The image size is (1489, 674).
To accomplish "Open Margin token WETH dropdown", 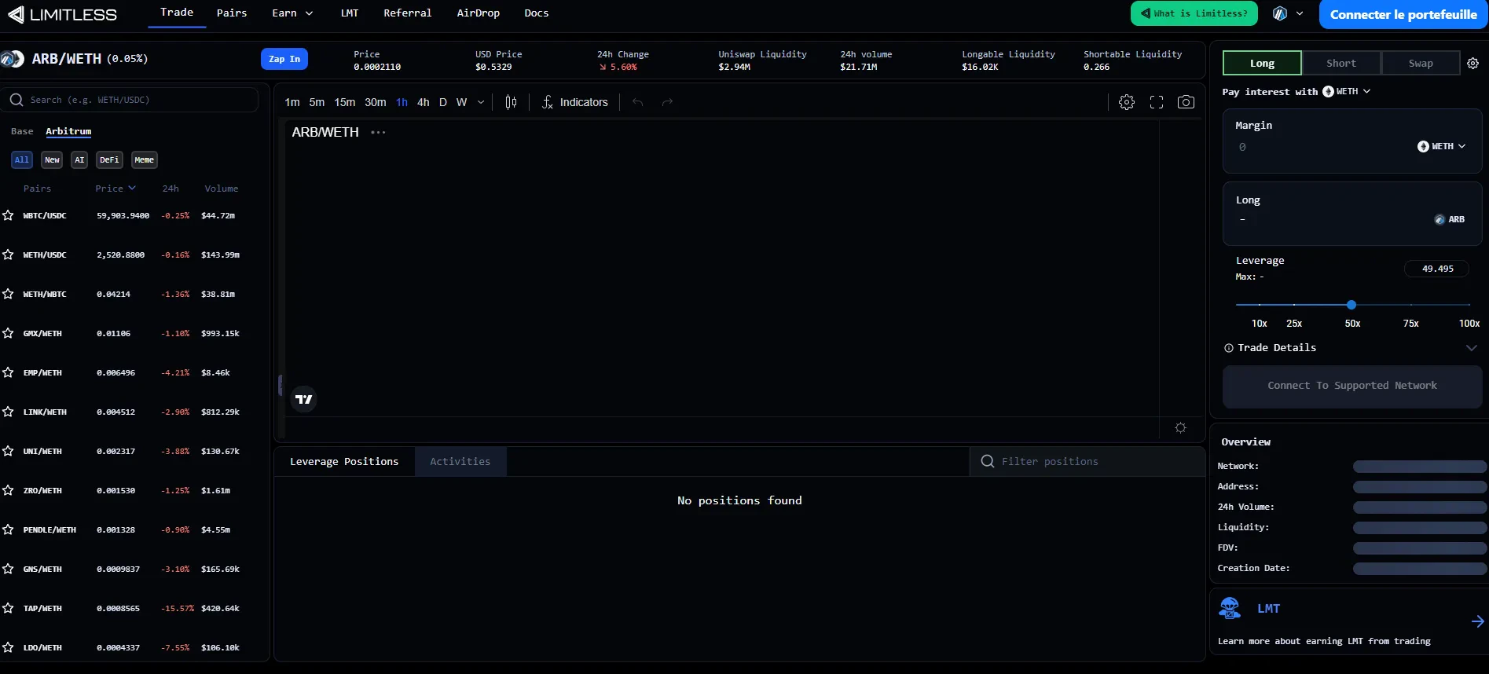I will point(1441,146).
